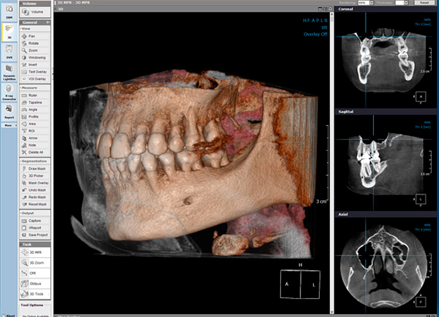This screenshot has height=317, width=439.
Task: Click the 3D pane scrollbar down arrow
Action: (332, 312)
